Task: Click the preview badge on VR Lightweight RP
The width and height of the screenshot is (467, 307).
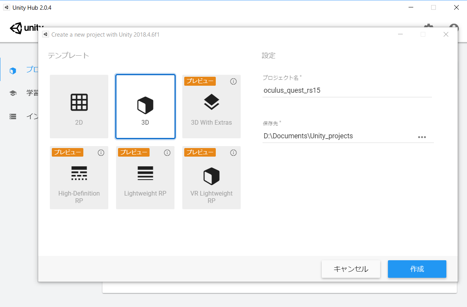Action: pyautogui.click(x=200, y=152)
